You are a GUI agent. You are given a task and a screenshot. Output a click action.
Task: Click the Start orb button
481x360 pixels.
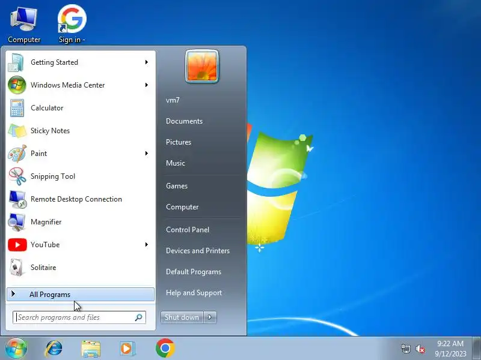coord(16,348)
